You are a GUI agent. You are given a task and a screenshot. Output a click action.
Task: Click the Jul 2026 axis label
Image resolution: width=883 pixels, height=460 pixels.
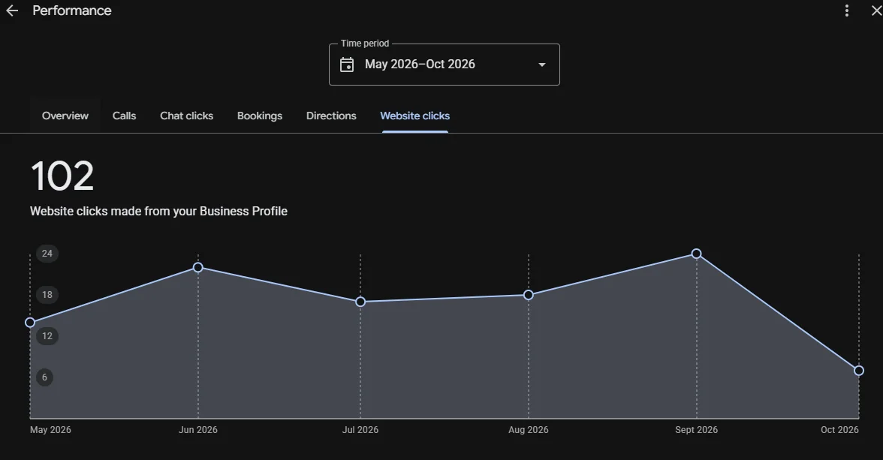(x=360, y=429)
